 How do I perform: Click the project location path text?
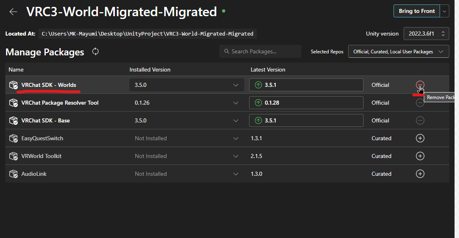click(147, 34)
